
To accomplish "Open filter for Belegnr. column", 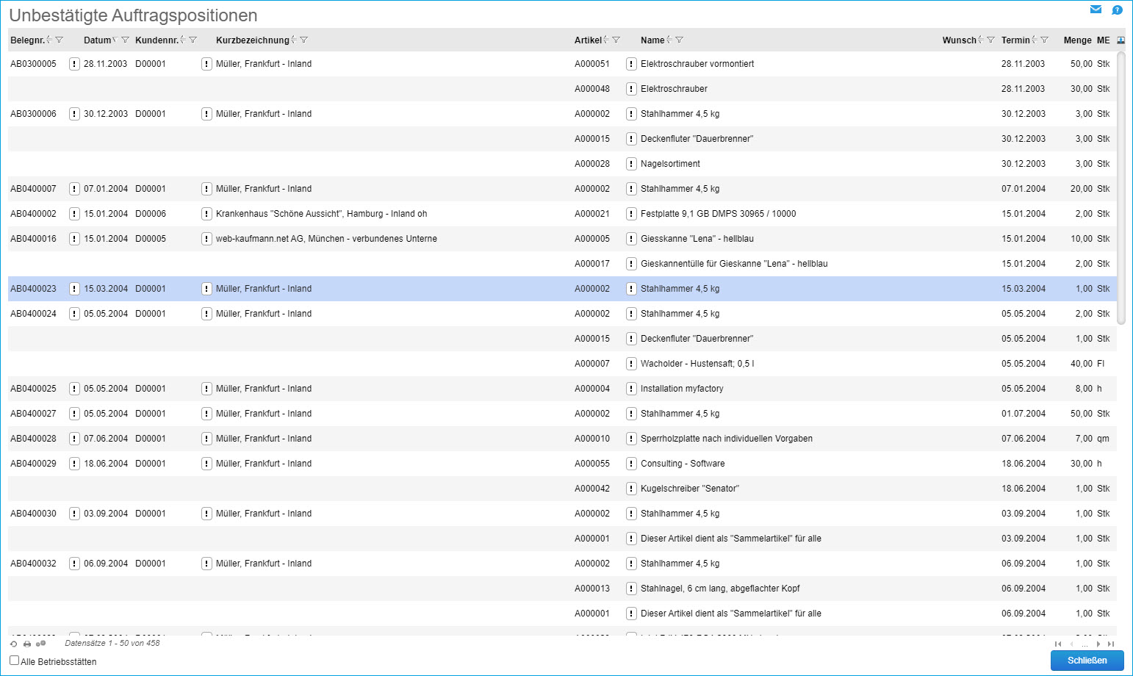I will tap(60, 40).
